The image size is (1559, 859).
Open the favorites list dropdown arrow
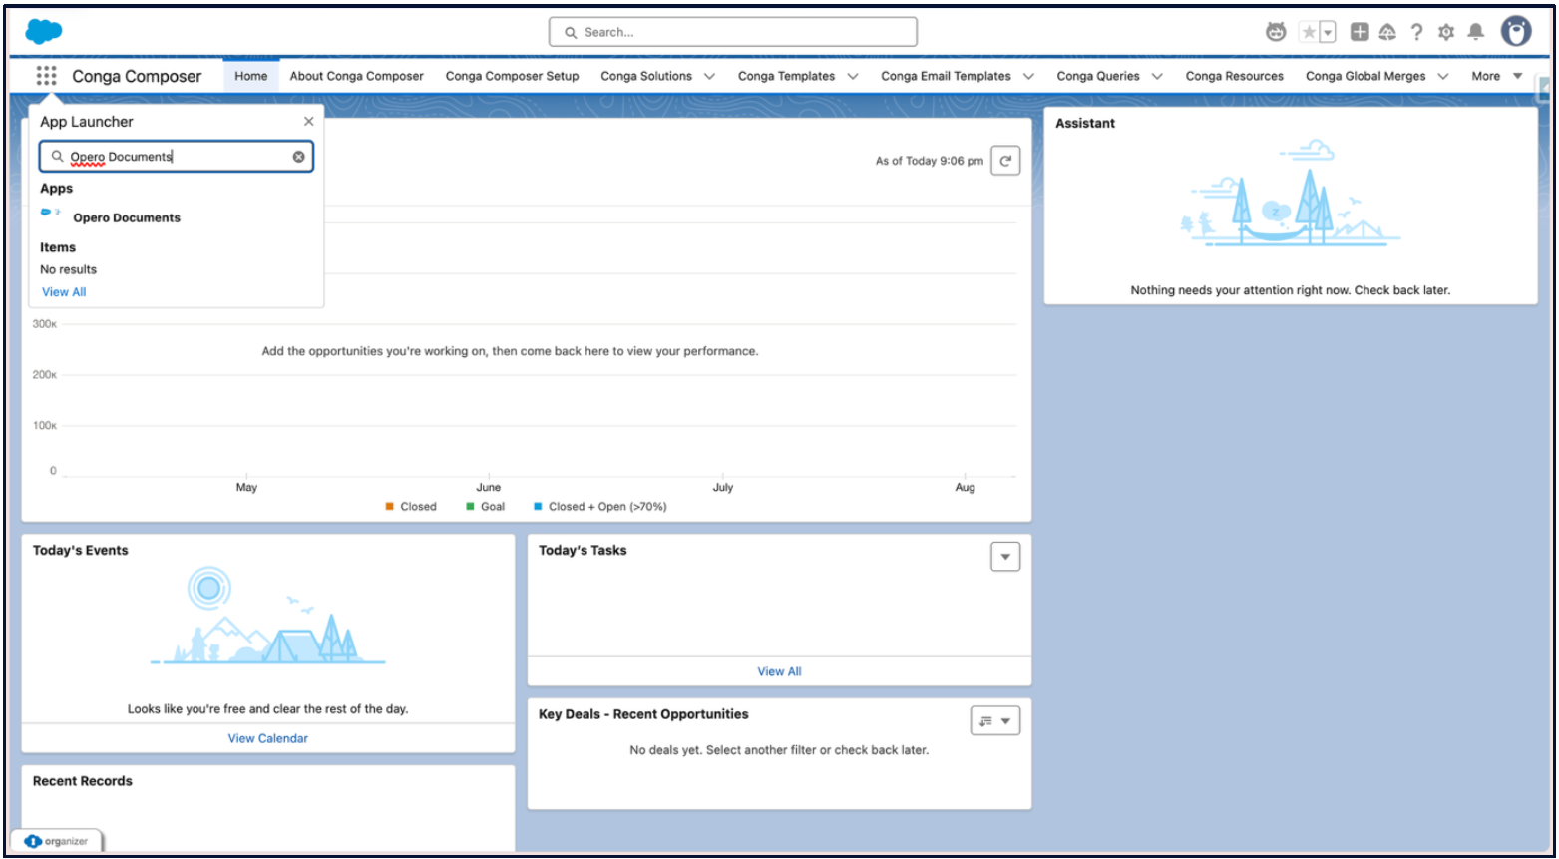pyautogui.click(x=1328, y=32)
